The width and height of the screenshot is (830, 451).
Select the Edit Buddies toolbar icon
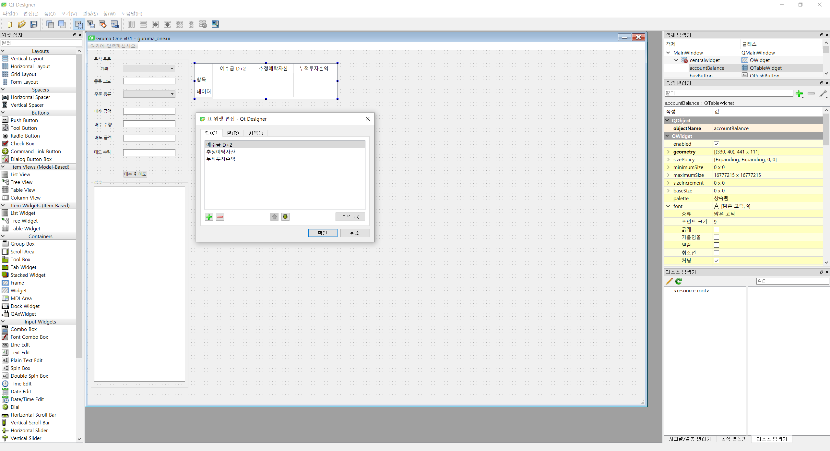click(x=103, y=24)
